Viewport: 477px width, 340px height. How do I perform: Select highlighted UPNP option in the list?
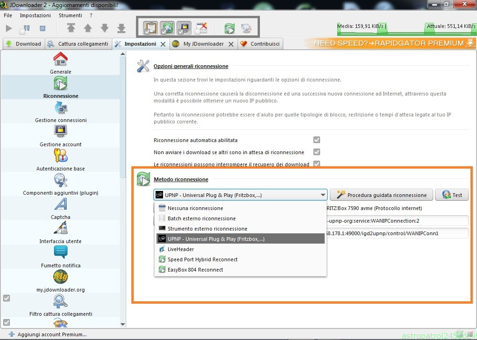point(240,239)
